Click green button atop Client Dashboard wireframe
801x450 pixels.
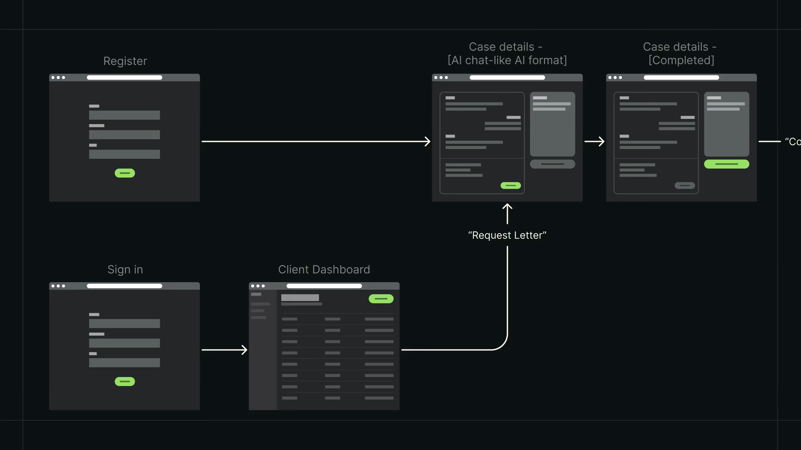point(381,299)
